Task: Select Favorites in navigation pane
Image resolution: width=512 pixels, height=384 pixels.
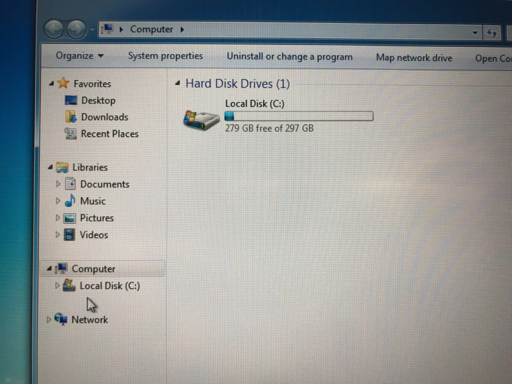Action: pos(92,84)
